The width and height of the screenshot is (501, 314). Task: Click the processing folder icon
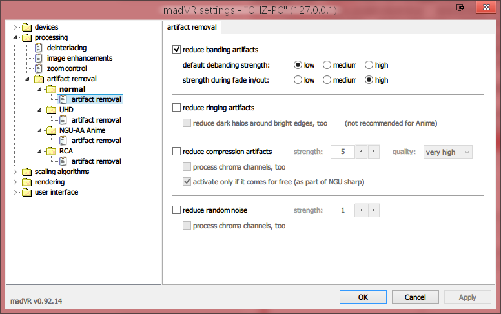pyautogui.click(x=27, y=37)
